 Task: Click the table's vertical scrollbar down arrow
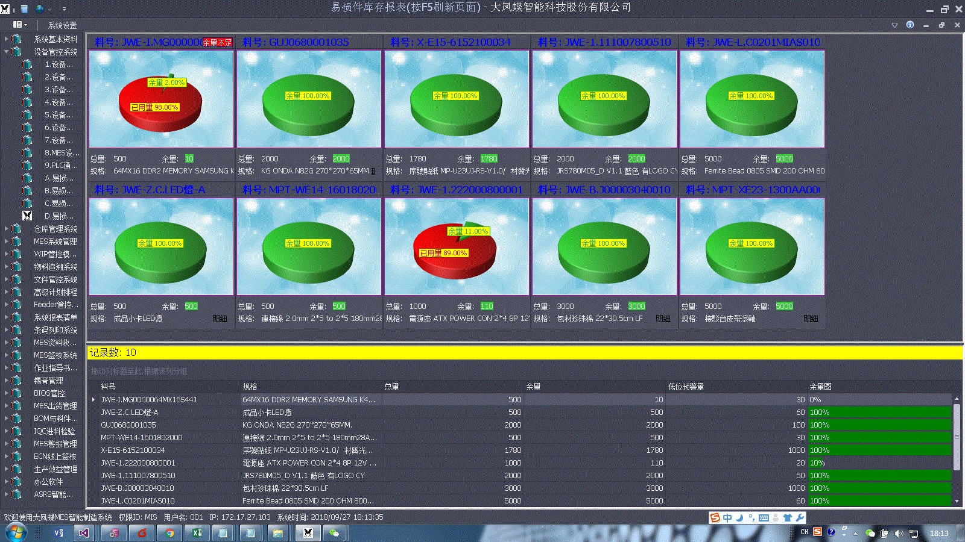click(957, 501)
